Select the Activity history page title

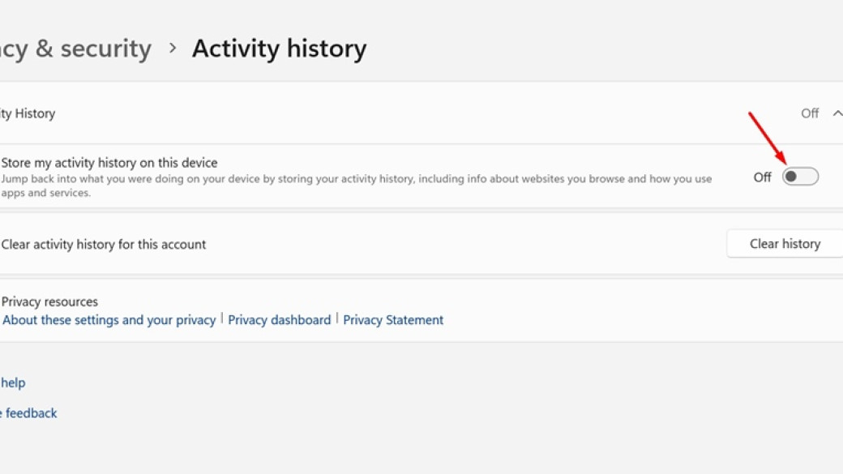click(x=279, y=49)
